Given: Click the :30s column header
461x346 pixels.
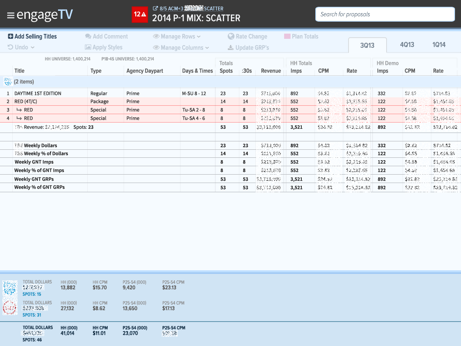Looking at the screenshot, I should pos(247,71).
